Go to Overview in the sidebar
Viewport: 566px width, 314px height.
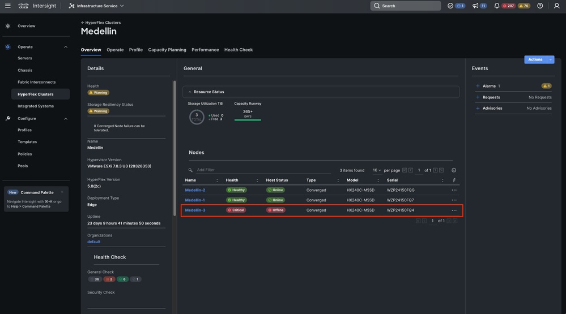pyautogui.click(x=27, y=26)
